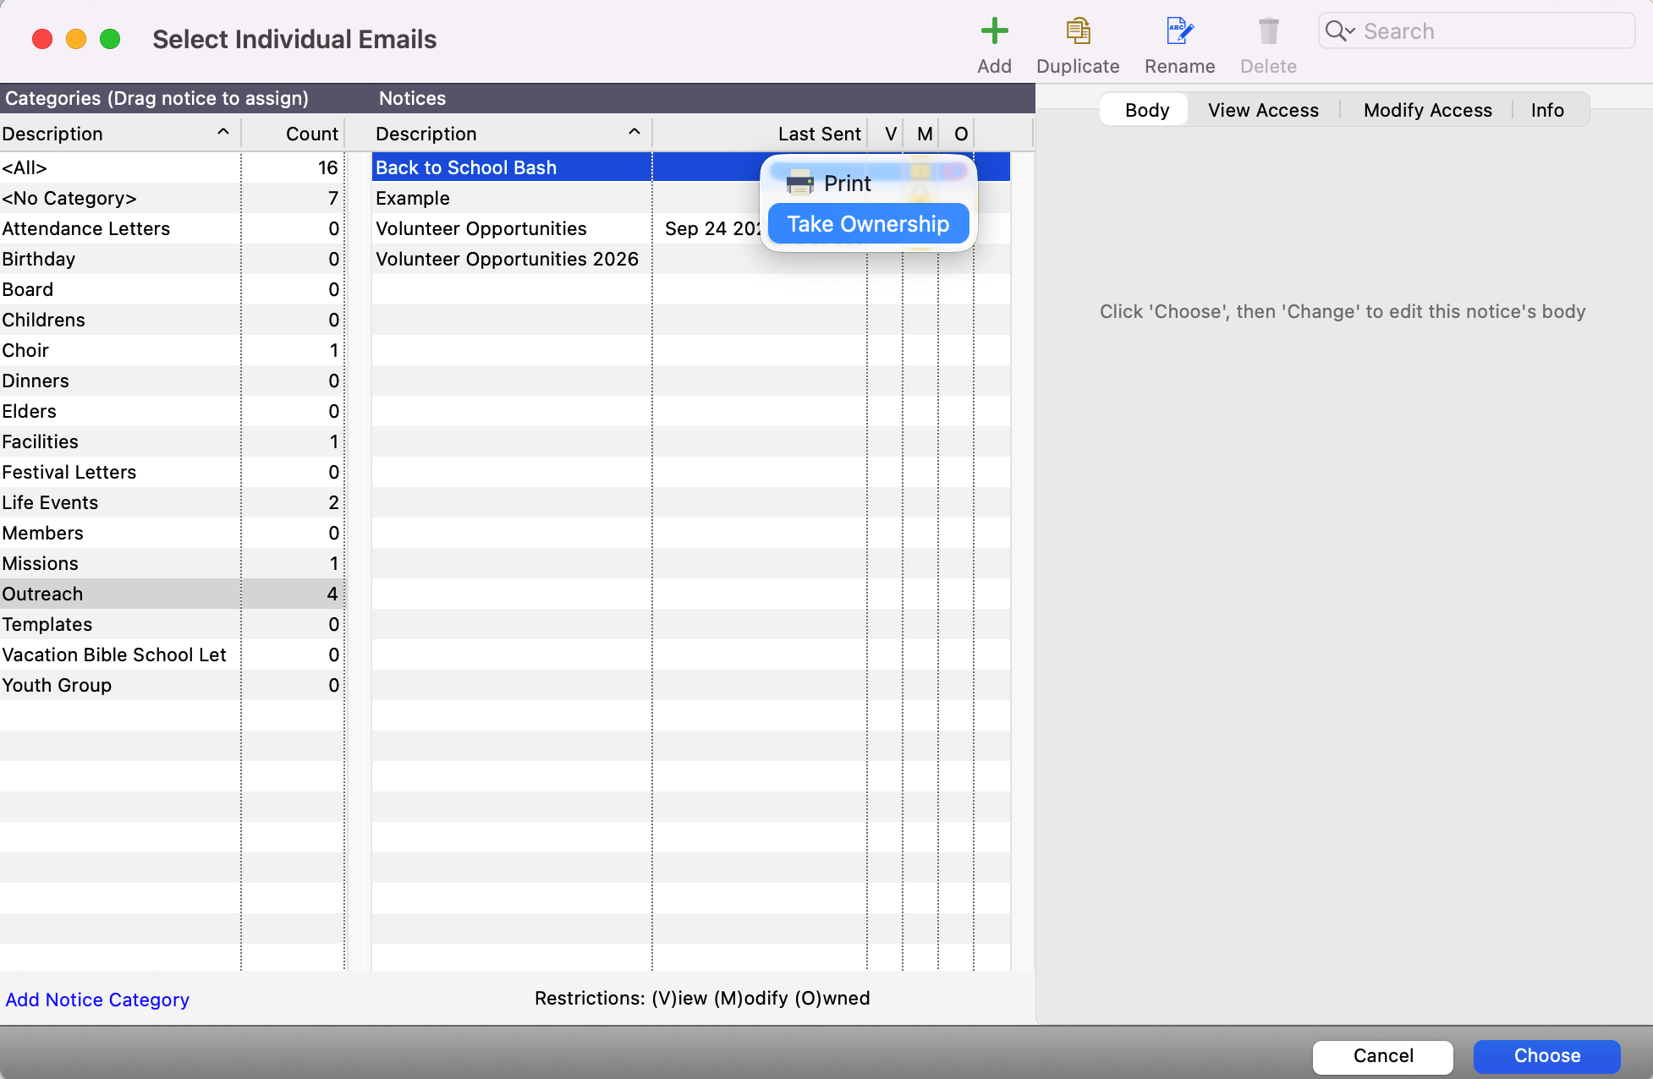Click the count 4 beside Outreach
Screen dimensions: 1653x1079
pos(332,594)
